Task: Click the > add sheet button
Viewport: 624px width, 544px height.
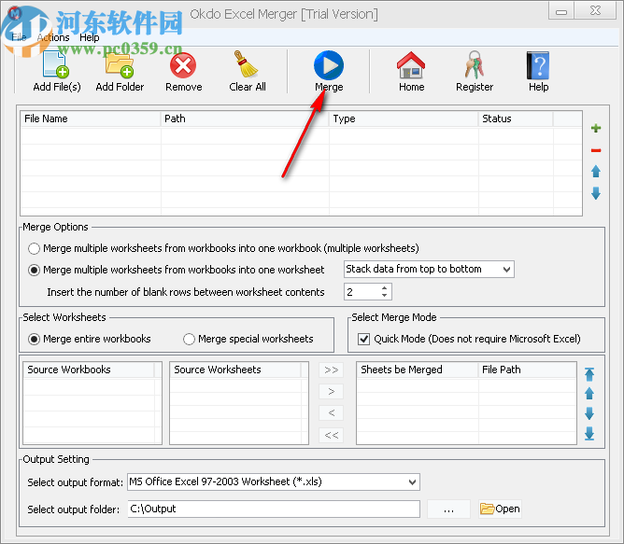Action: 331,391
